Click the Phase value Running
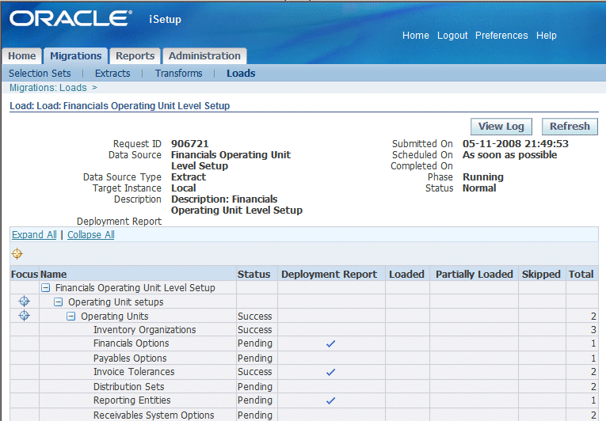This screenshot has width=606, height=421. pos(483,177)
